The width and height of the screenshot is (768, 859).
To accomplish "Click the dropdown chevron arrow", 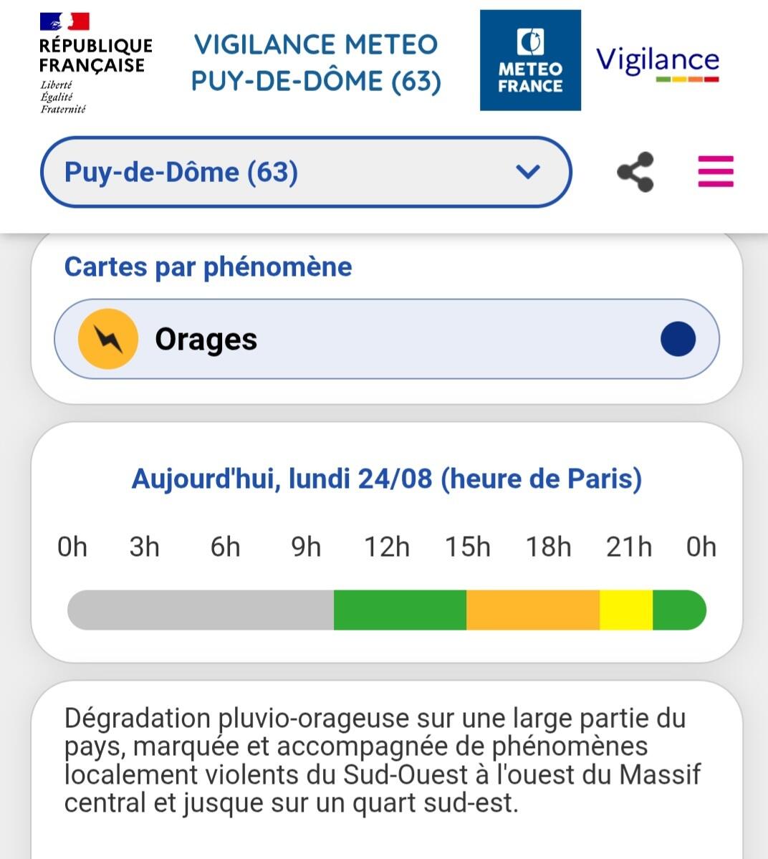I will [x=528, y=172].
